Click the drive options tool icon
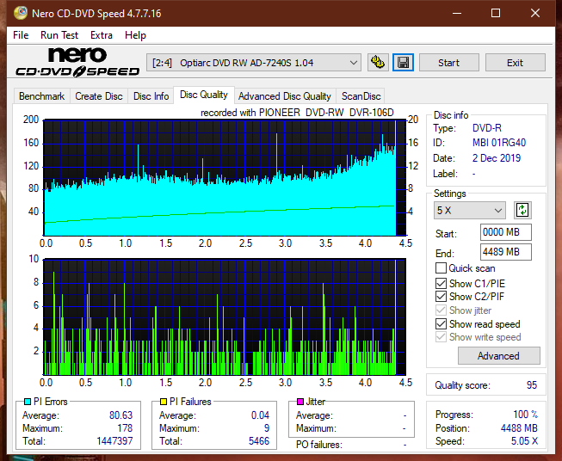The image size is (562, 461). click(x=378, y=63)
